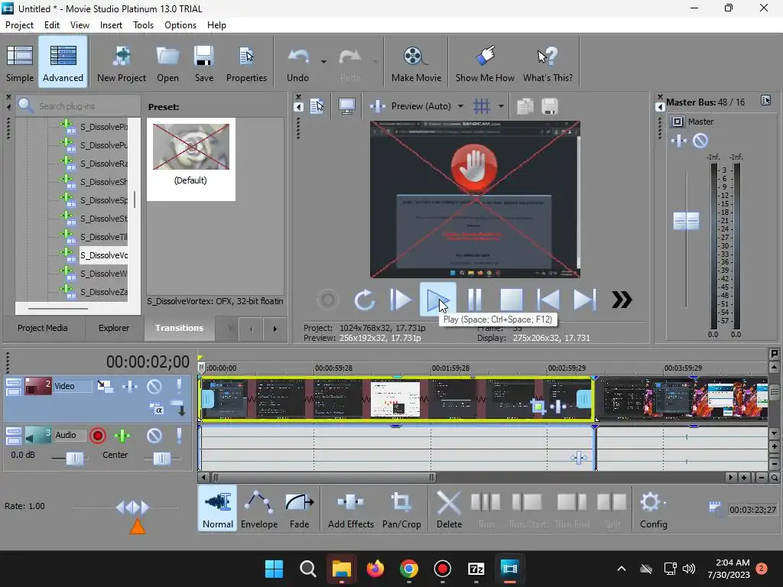Toggle loop playback
Image resolution: width=783 pixels, height=587 pixels.
pyautogui.click(x=365, y=300)
